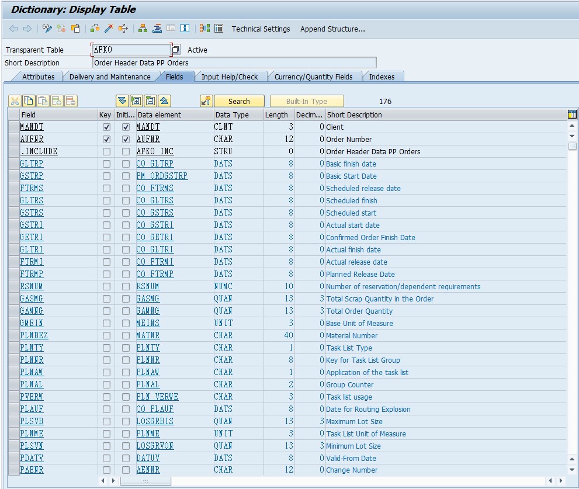579x489 pixels.
Task: Click the Activate magic wand icon
Action: tap(109, 29)
